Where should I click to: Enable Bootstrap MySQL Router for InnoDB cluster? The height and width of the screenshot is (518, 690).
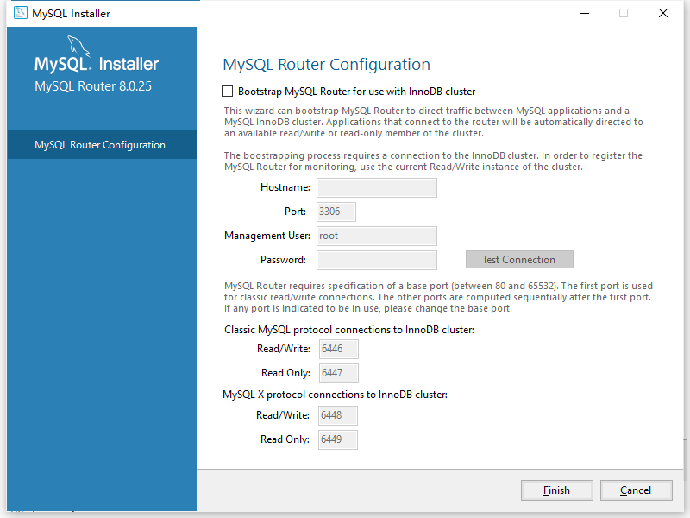point(228,92)
